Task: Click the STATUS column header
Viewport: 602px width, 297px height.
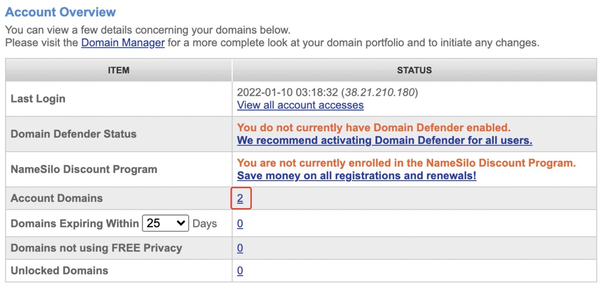Action: coord(414,70)
